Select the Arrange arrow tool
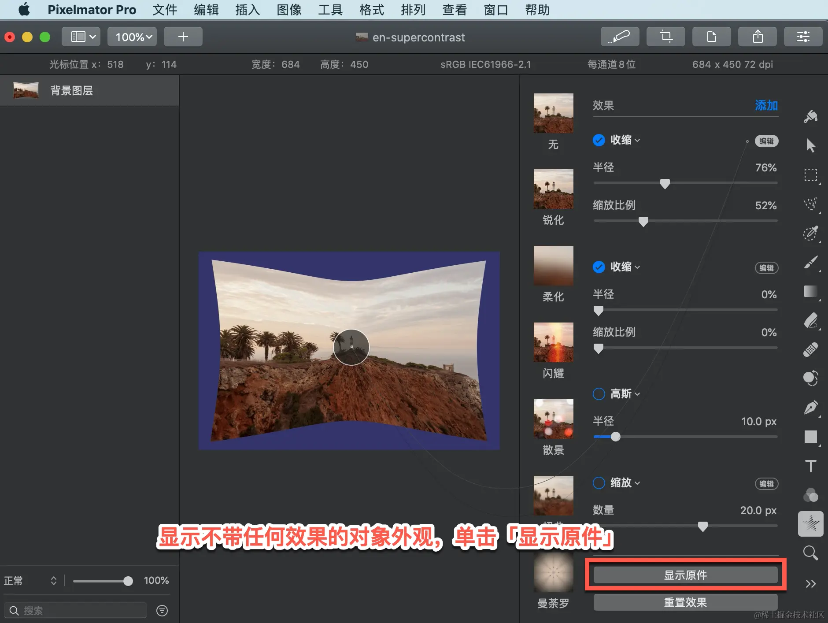Screen dimensions: 828x623 (x=810, y=145)
